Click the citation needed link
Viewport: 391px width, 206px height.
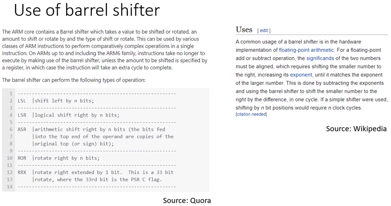(251, 114)
